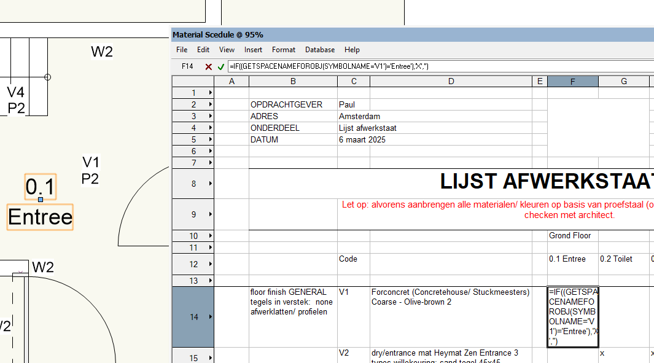The width and height of the screenshot is (654, 363).
Task: Accept the formula with green checkmark
Action: 220,66
